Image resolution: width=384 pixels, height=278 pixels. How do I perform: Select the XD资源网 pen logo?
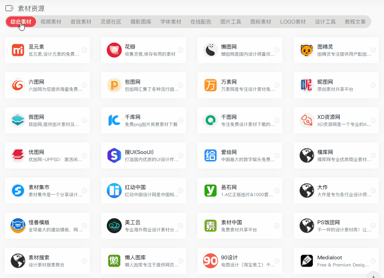[306, 120]
